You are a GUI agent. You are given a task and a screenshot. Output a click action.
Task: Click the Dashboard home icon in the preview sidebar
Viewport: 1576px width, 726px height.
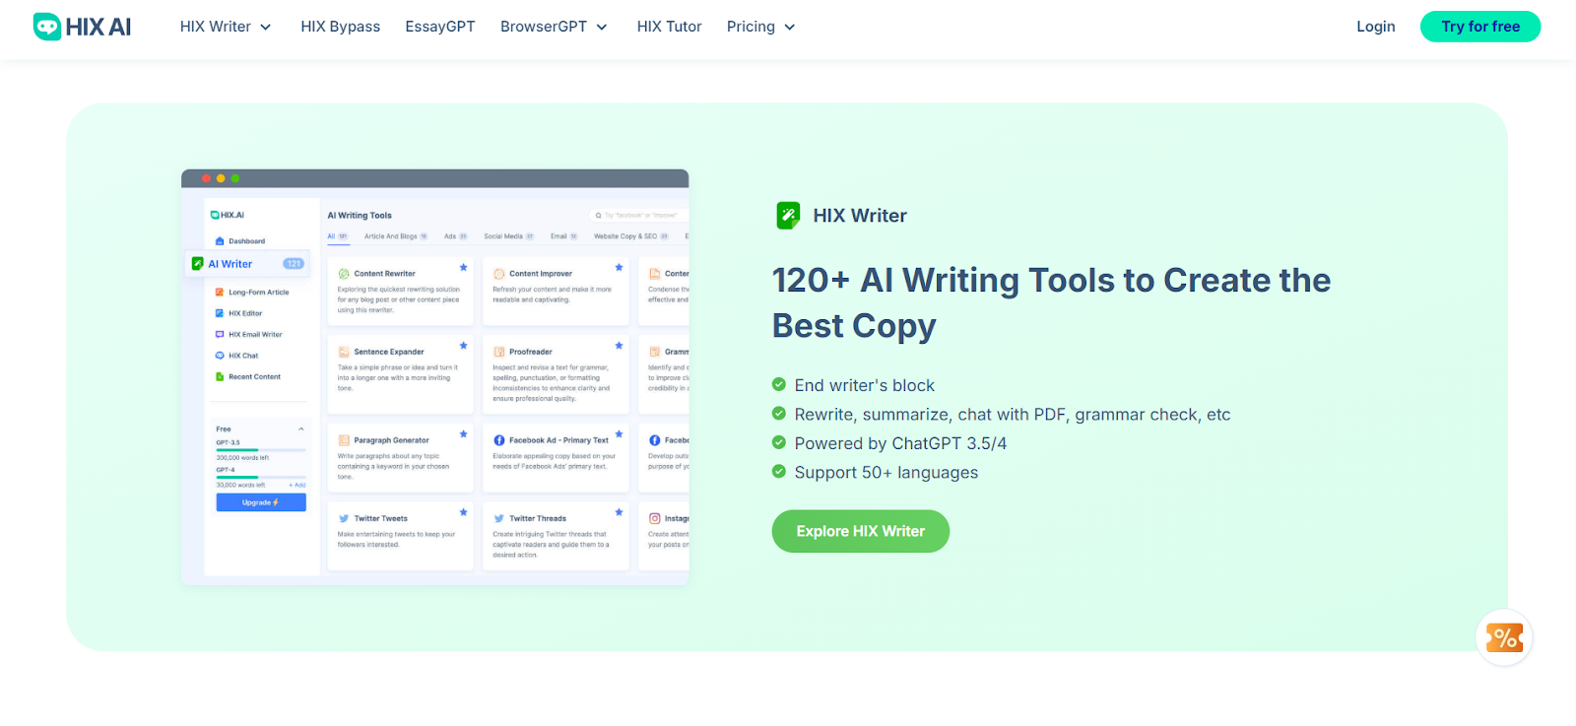(220, 240)
